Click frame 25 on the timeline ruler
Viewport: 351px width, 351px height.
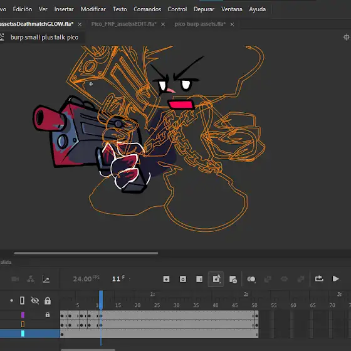point(157,305)
